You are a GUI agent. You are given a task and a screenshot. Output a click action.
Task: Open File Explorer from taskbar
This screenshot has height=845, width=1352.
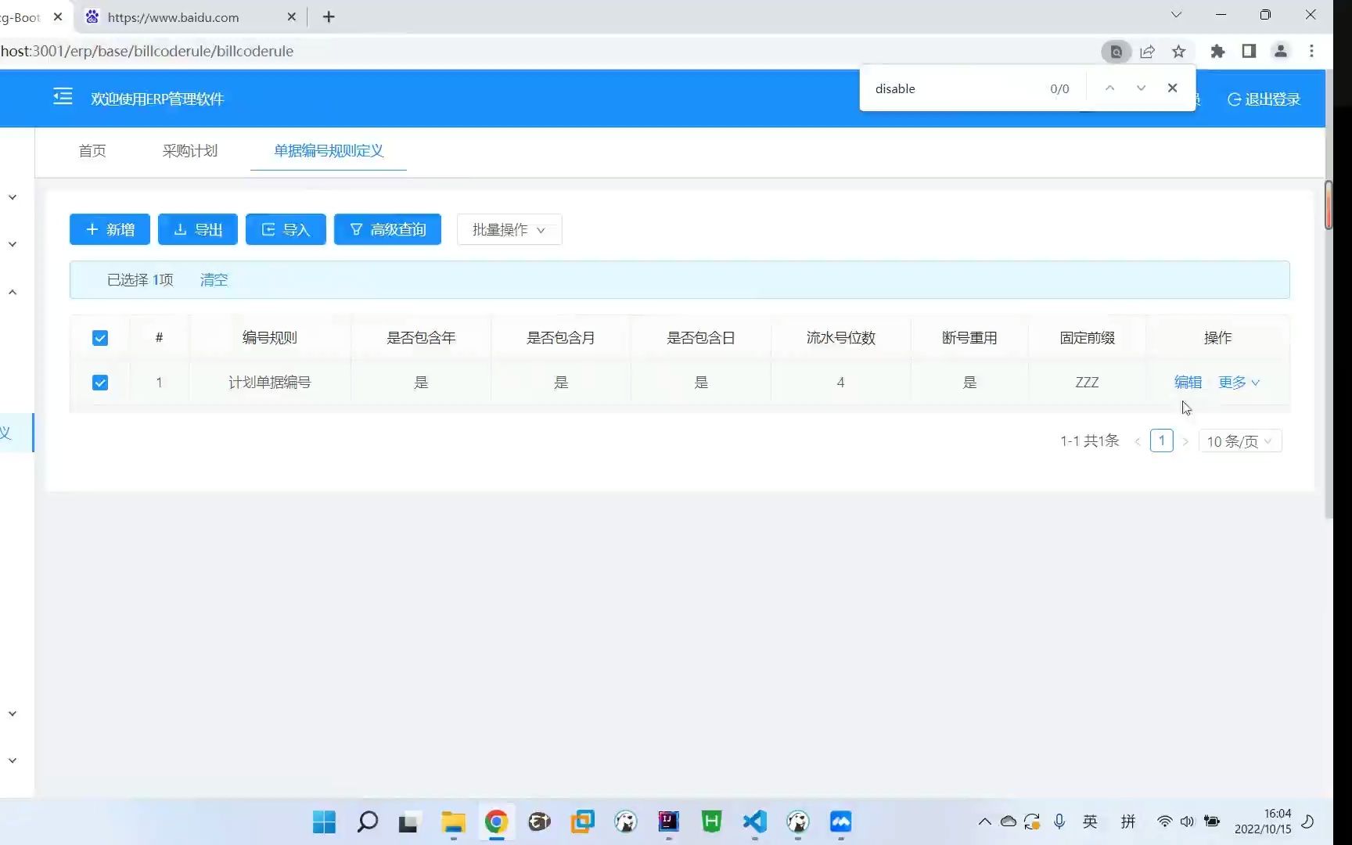453,822
